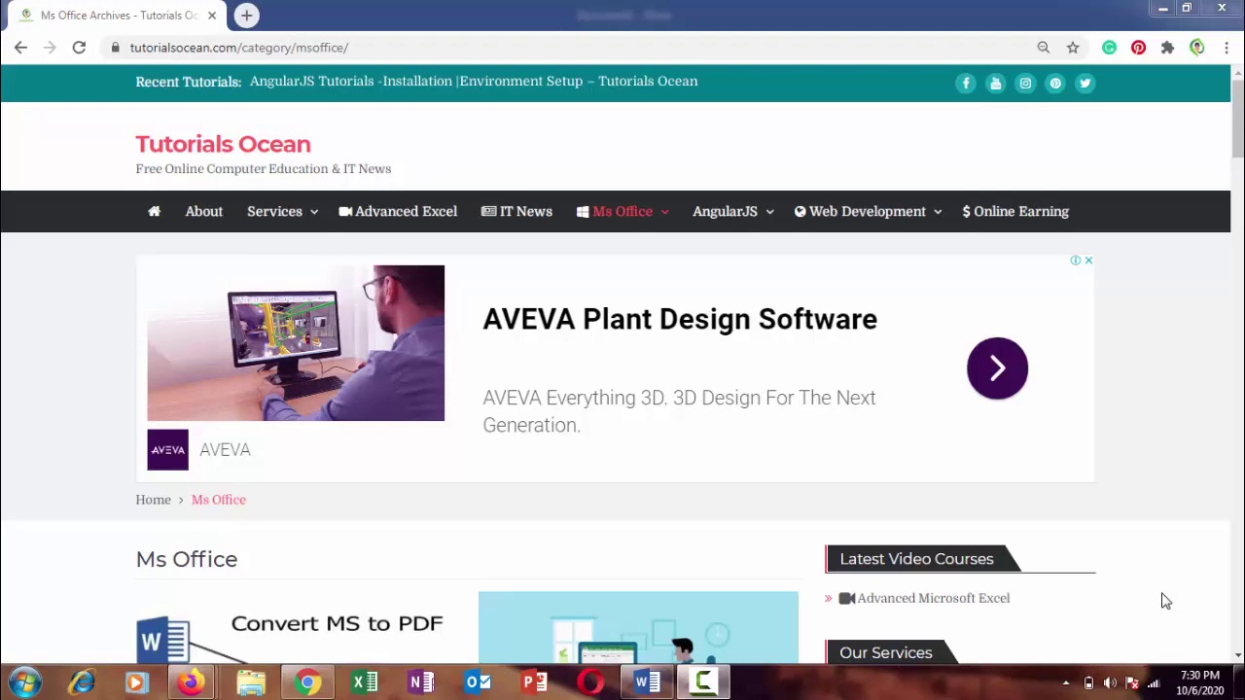Open Firefox from the taskbar
Image resolution: width=1245 pixels, height=700 pixels.
tap(192, 682)
